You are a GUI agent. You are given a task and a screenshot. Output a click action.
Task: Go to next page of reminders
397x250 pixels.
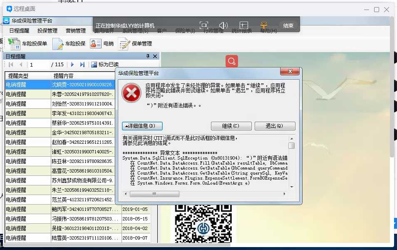72,65
